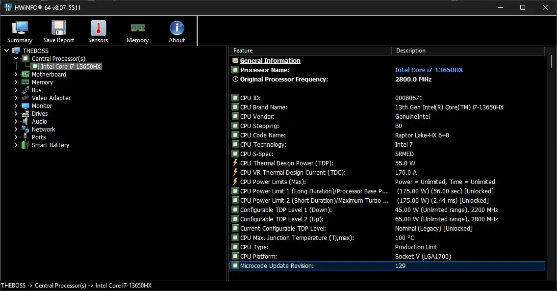Open the Memory module toolbar icon
The image size is (557, 291).
pyautogui.click(x=137, y=27)
